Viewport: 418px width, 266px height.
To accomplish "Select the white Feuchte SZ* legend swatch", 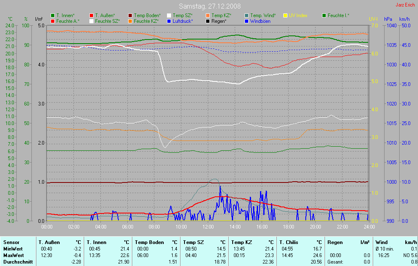I will (91, 21).
